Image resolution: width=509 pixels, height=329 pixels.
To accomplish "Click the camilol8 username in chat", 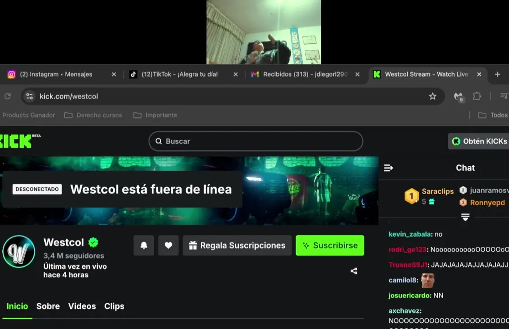I will (x=403, y=280).
